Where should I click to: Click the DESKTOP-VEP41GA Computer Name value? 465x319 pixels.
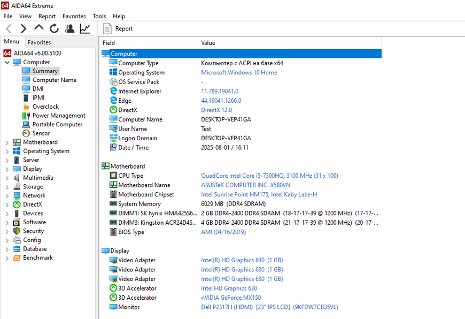click(226, 119)
